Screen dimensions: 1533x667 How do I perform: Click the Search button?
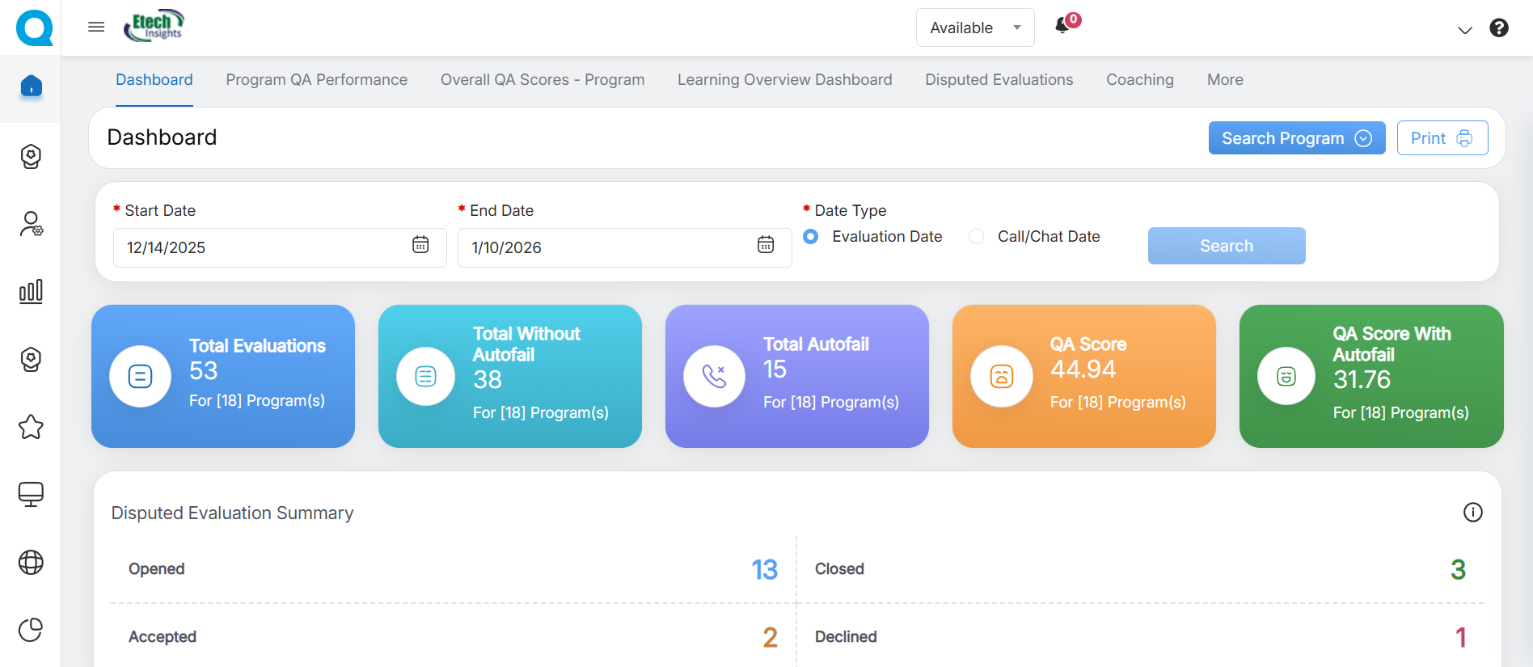click(1226, 246)
